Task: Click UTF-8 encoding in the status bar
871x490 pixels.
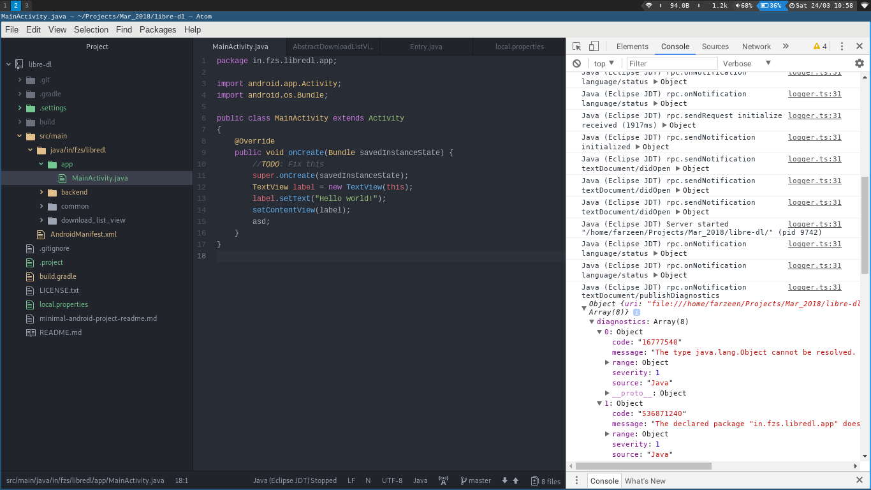Action: point(392,480)
